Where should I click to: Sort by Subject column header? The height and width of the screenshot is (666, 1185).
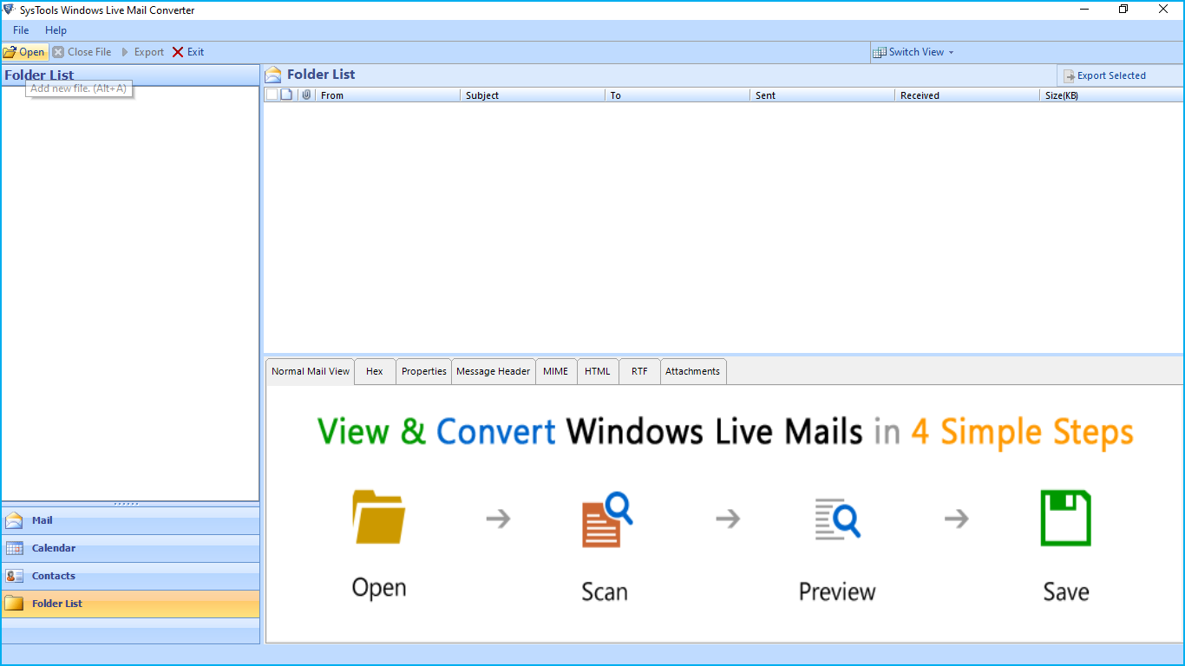pos(533,95)
